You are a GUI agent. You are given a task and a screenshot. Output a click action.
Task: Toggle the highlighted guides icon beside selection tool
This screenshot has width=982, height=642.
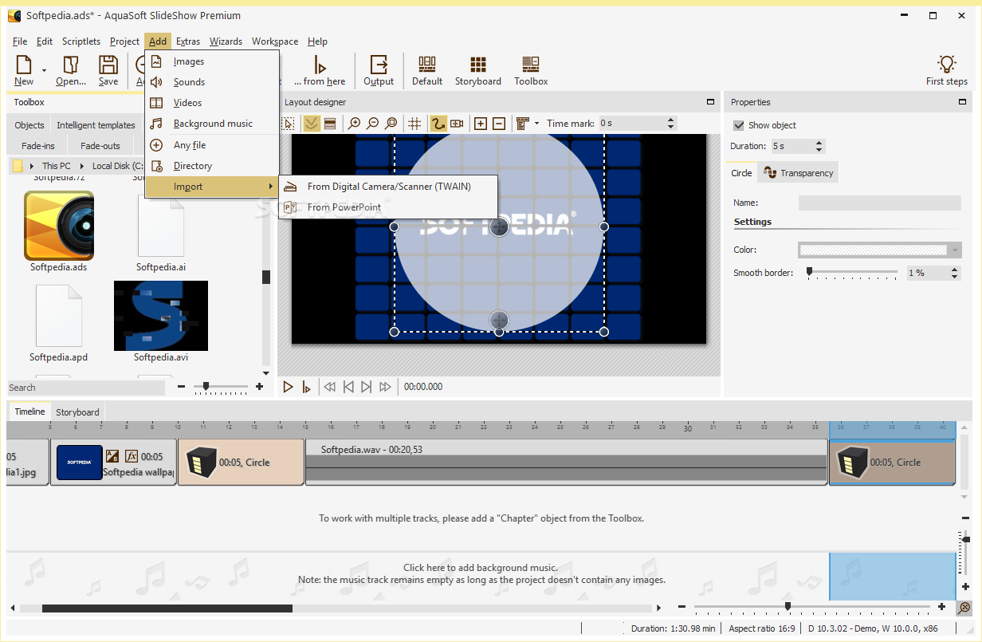coord(312,124)
